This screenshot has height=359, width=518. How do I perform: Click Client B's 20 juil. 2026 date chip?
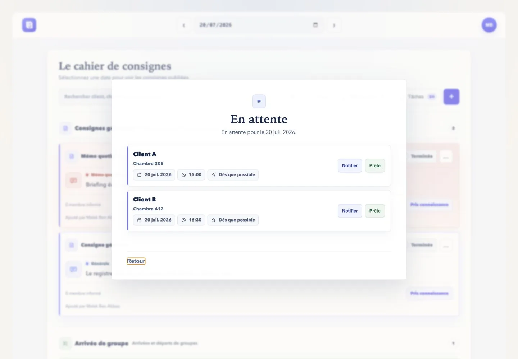(154, 220)
